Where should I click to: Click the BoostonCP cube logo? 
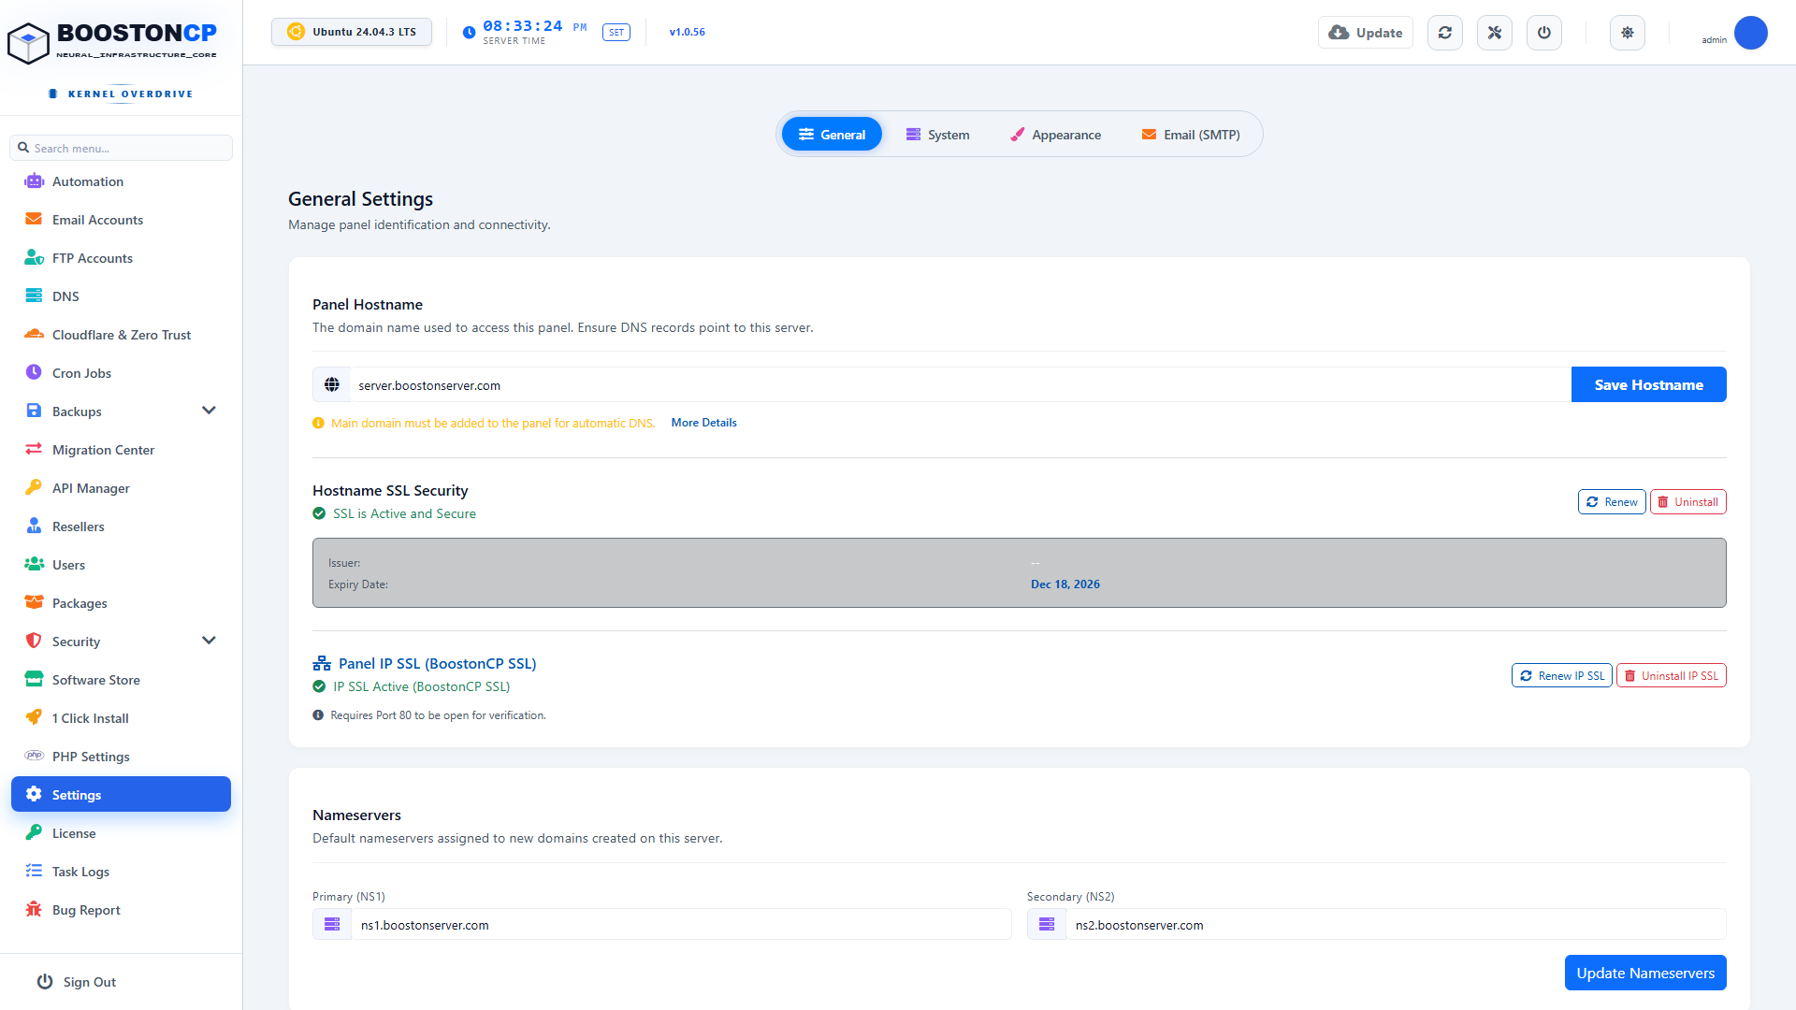(28, 43)
